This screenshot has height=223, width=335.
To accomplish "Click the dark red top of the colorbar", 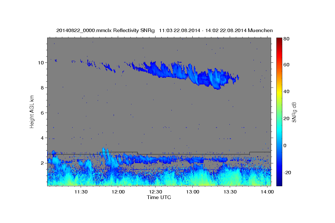I will [x=279, y=40].
